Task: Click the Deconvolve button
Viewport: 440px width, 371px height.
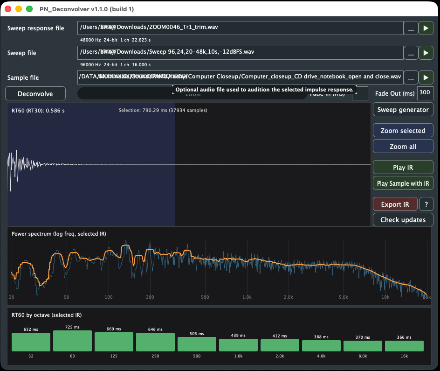Action: (x=35, y=93)
